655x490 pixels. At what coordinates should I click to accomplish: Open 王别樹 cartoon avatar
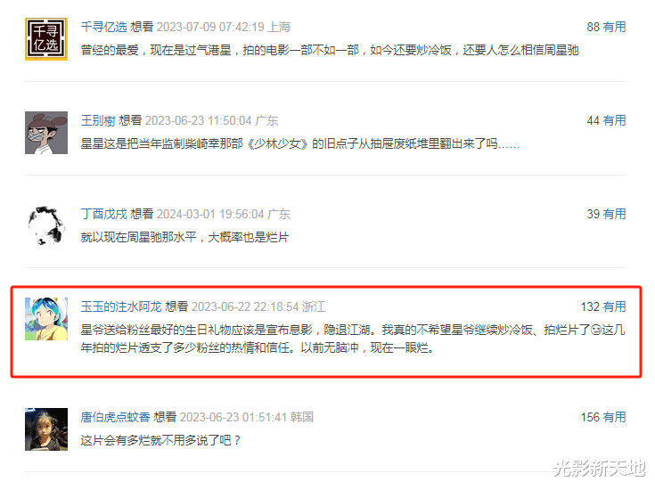point(46,133)
